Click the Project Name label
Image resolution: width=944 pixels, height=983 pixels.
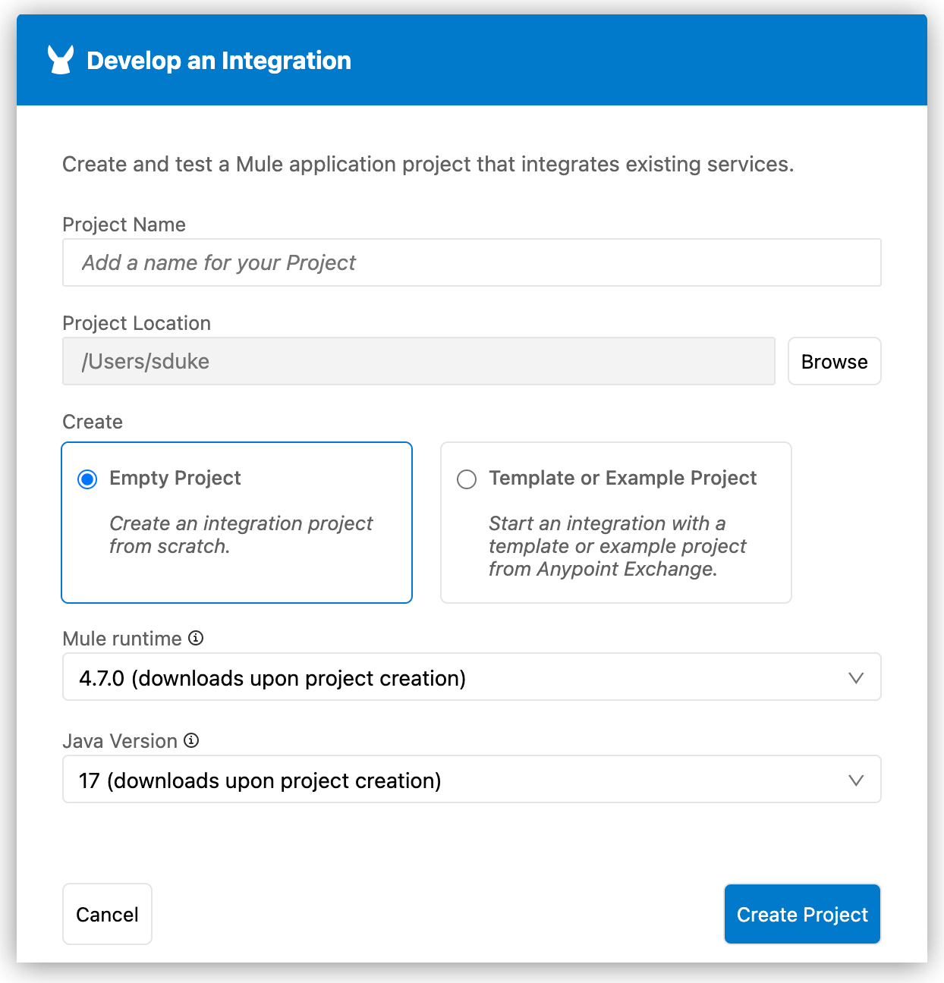[124, 225]
